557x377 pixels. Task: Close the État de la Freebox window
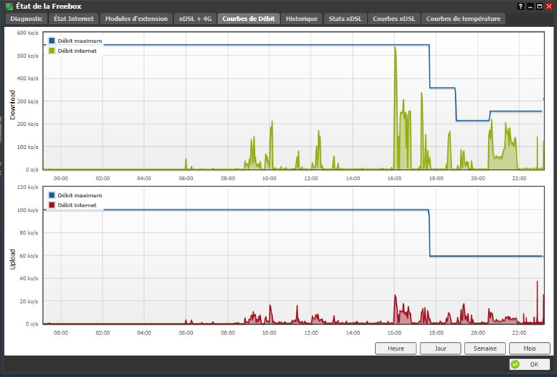[549, 6]
